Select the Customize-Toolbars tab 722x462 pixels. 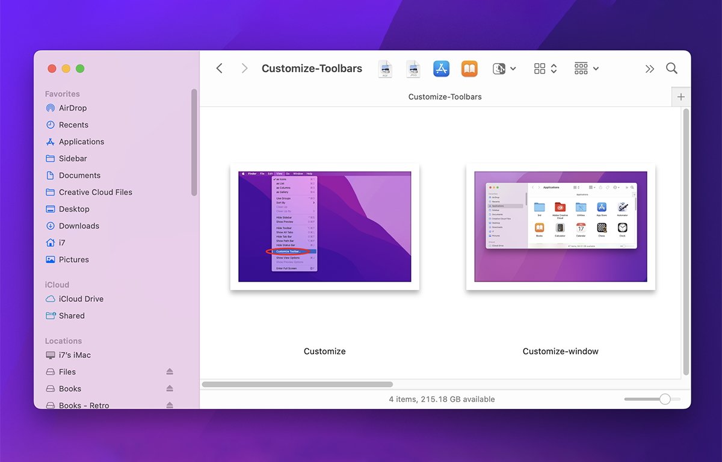[445, 97]
